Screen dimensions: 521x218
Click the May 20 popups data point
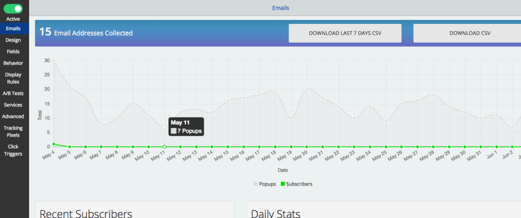pyautogui.click(x=307, y=89)
